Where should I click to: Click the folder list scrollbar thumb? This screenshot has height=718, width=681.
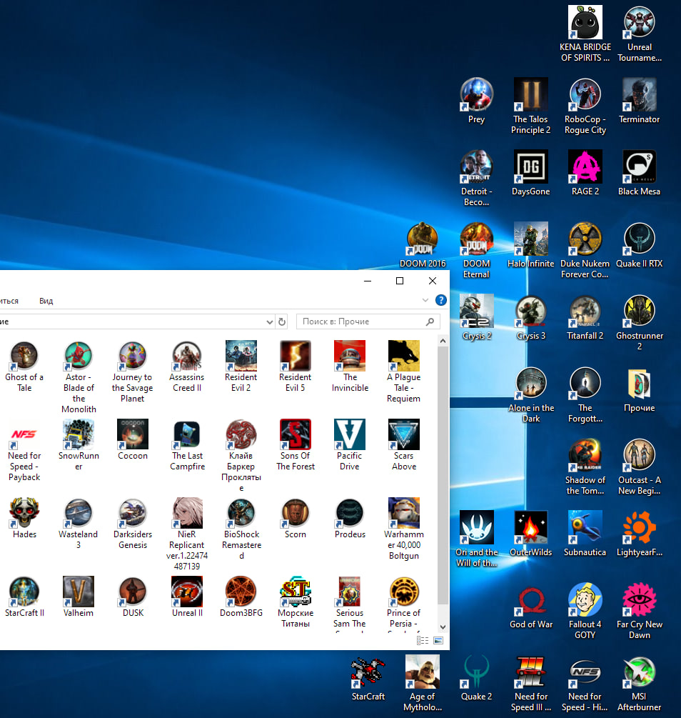443,475
